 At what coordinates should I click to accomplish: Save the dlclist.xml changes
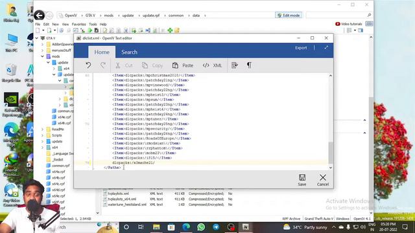click(x=302, y=180)
